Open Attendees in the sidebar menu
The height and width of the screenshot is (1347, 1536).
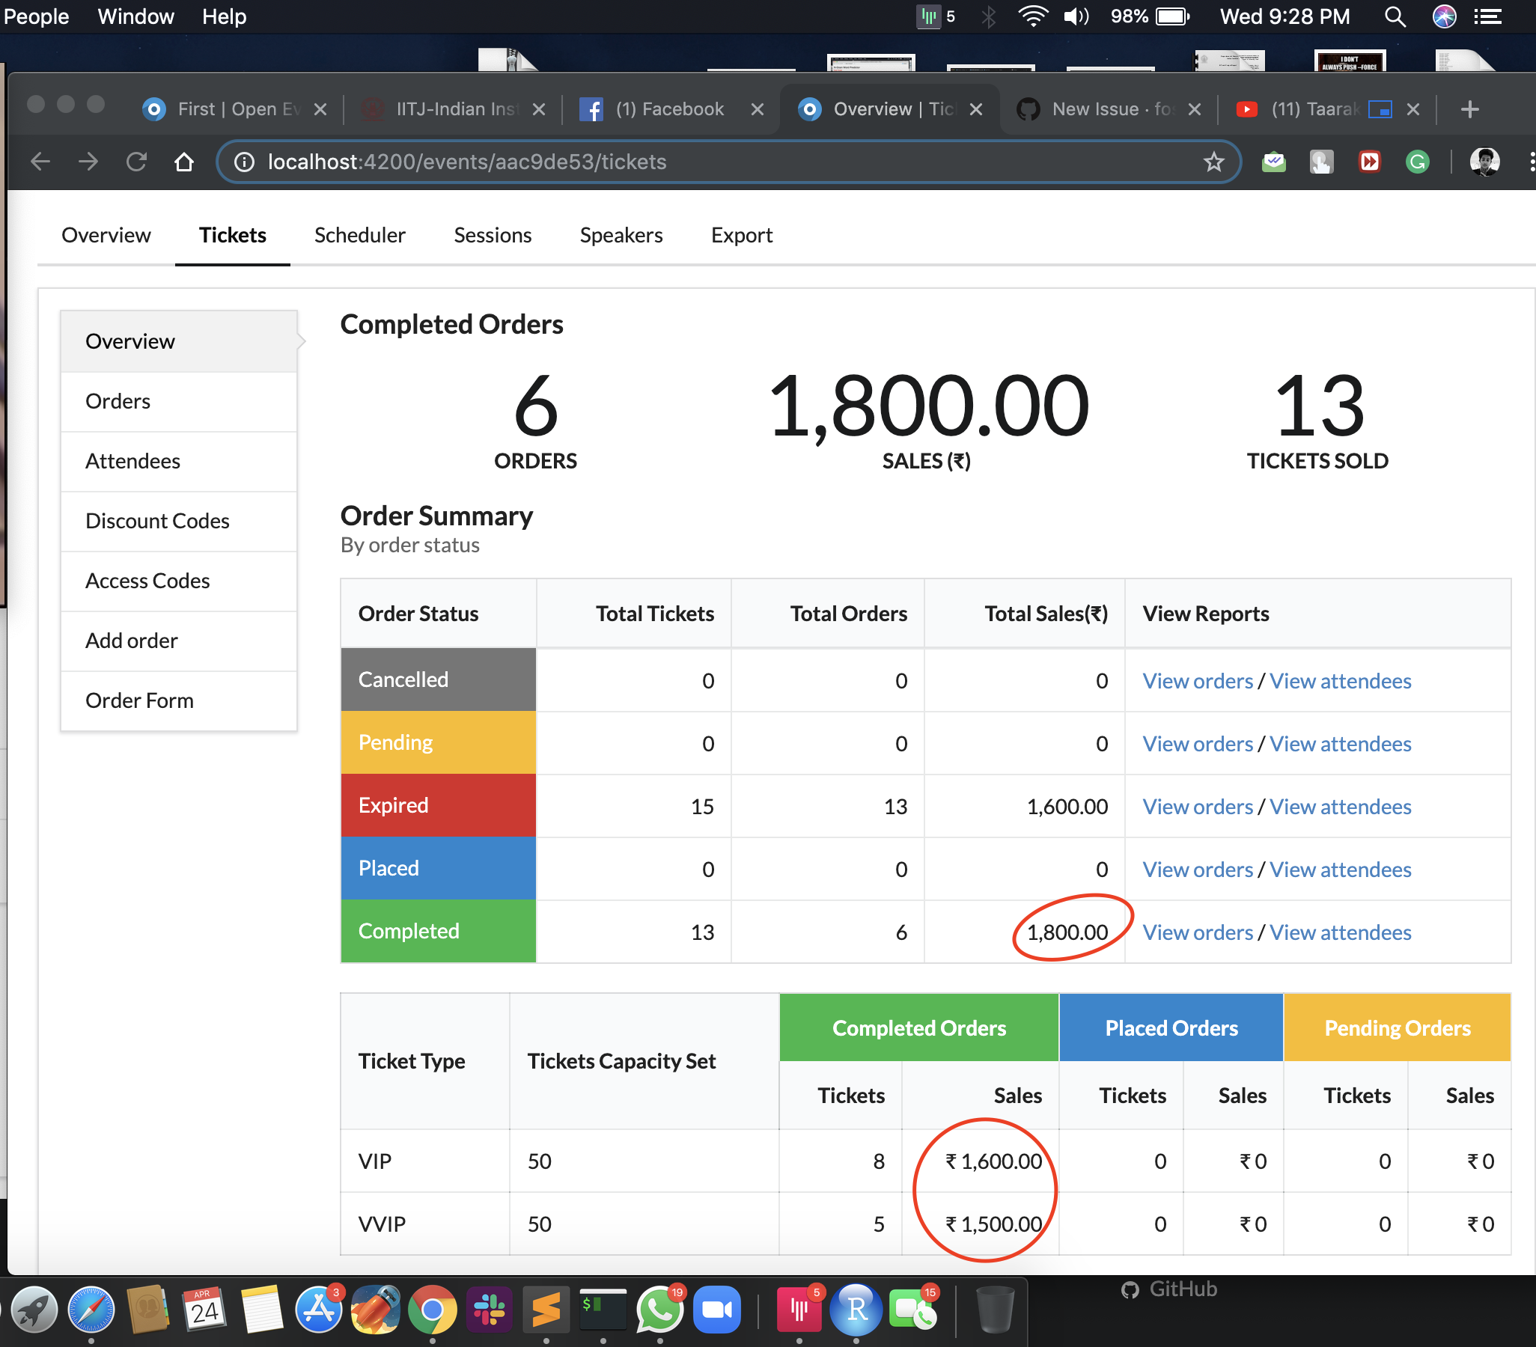point(133,460)
